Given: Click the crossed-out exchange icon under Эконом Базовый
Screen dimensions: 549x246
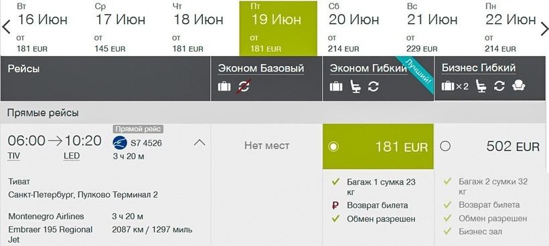Looking at the screenshot, I should [244, 86].
